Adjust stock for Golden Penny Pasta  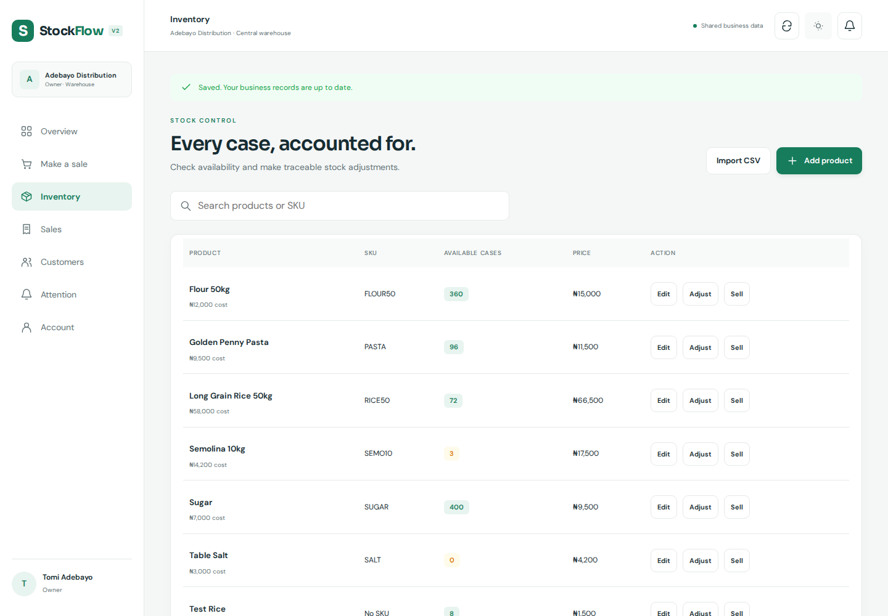coord(701,347)
